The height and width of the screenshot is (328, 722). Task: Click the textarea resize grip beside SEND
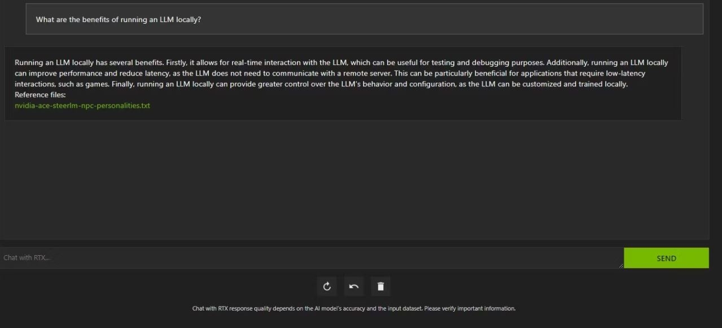coord(621,265)
